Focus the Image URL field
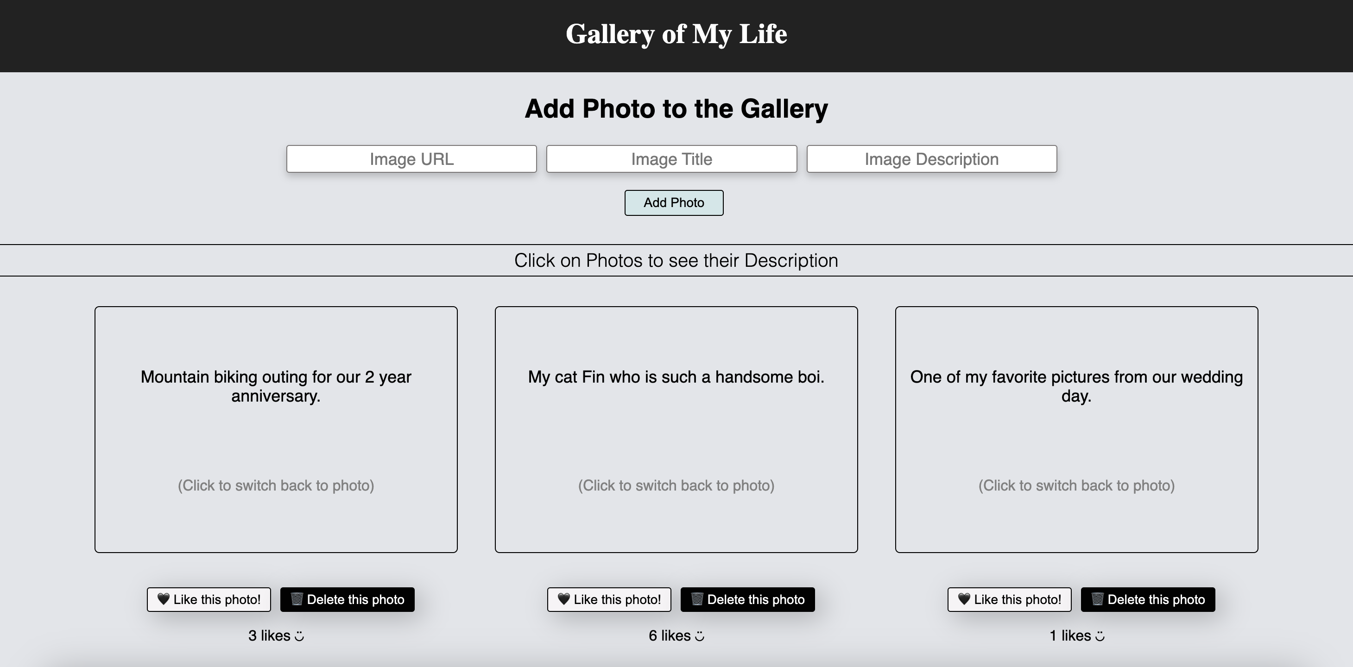 (x=411, y=158)
